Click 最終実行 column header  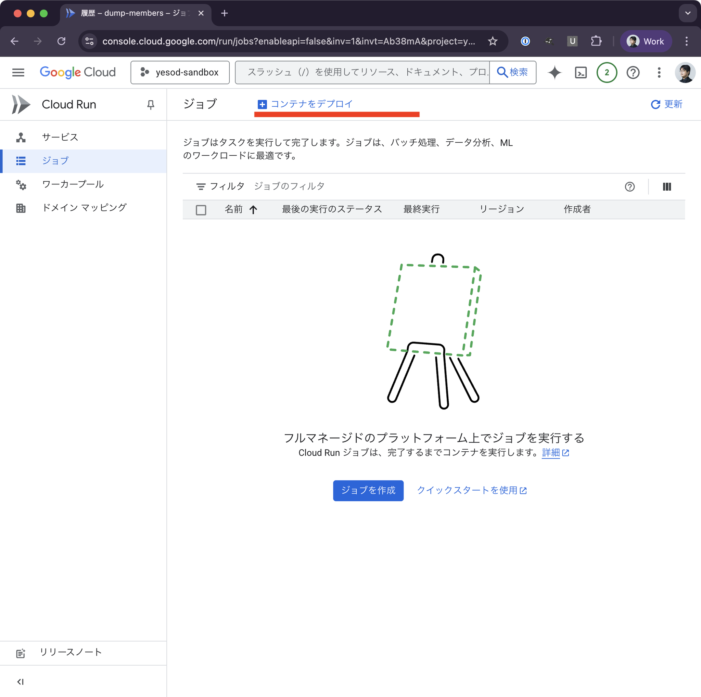coord(421,209)
